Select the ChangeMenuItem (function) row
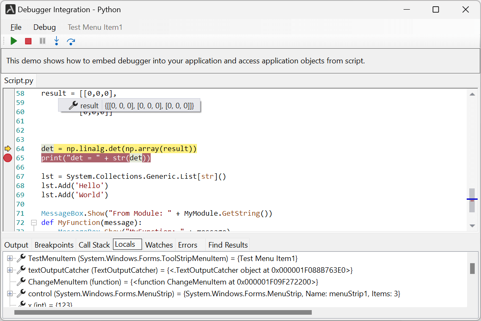 (173, 282)
